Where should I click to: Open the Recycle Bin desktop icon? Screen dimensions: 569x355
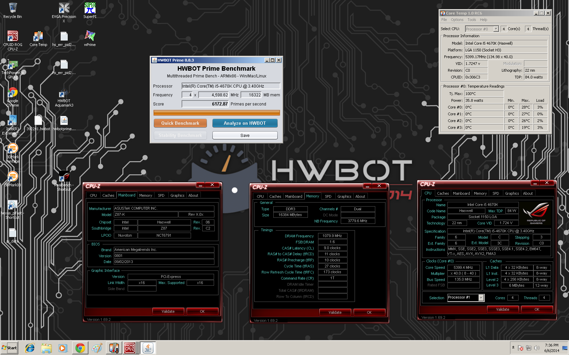[x=13, y=10]
